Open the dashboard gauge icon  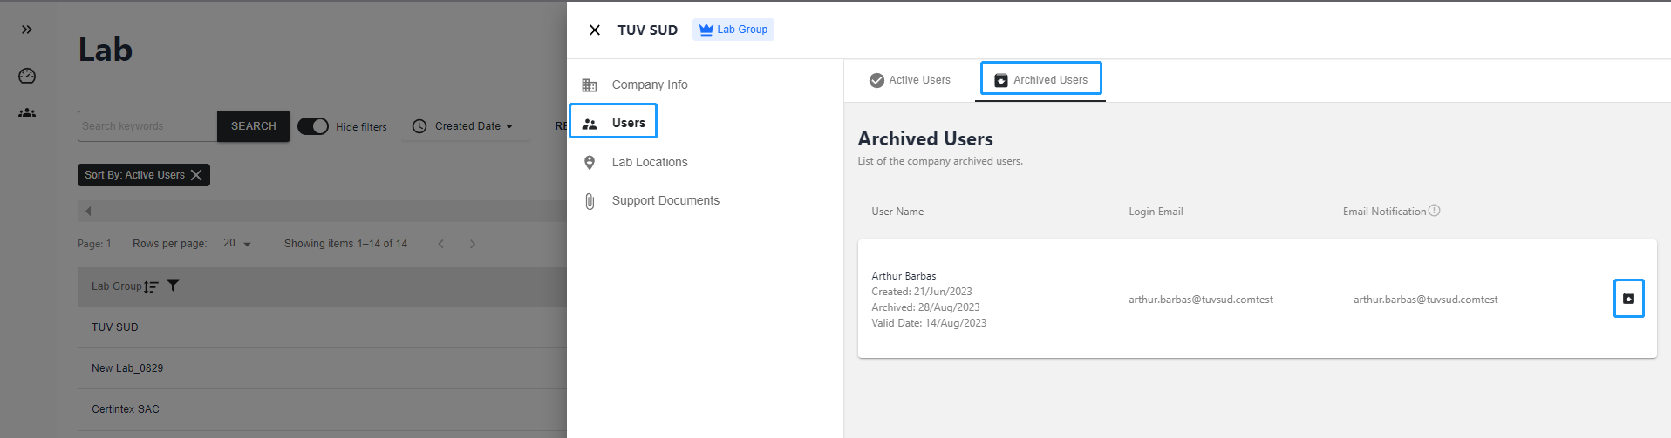27,76
